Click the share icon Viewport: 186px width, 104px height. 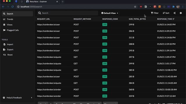coord(174,13)
